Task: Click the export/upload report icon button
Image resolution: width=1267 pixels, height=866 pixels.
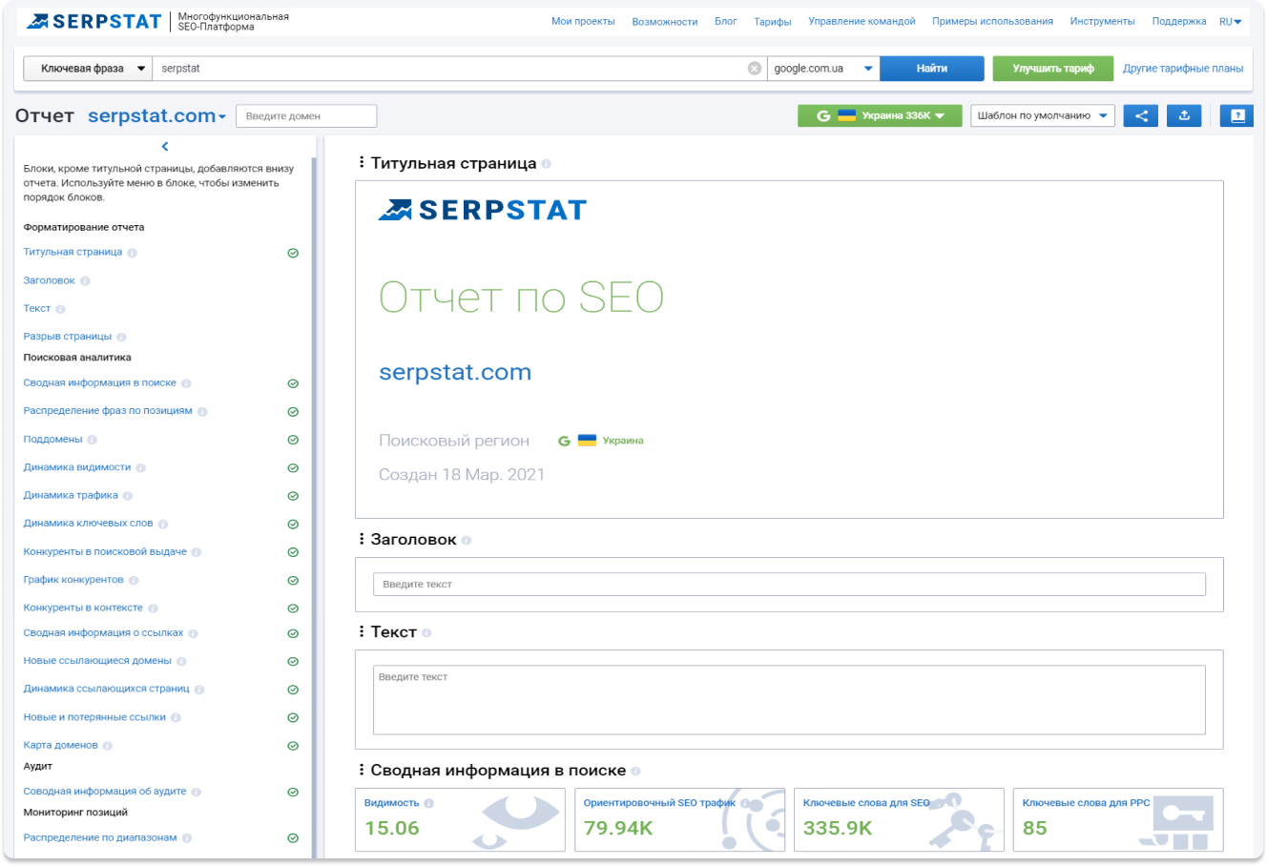Action: coord(1184,115)
